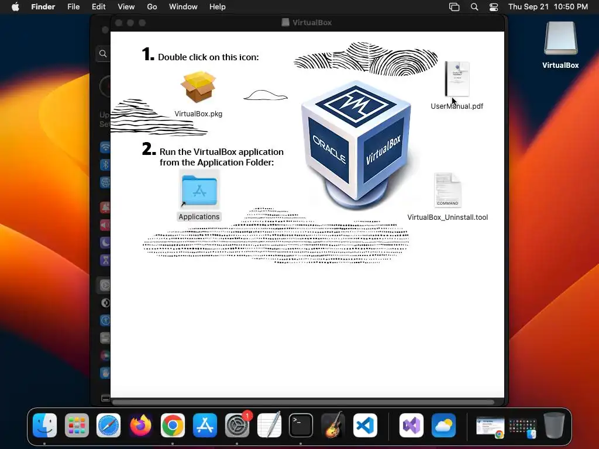
Task: Select Sound in the System Settings sidebar
Action: [105, 225]
